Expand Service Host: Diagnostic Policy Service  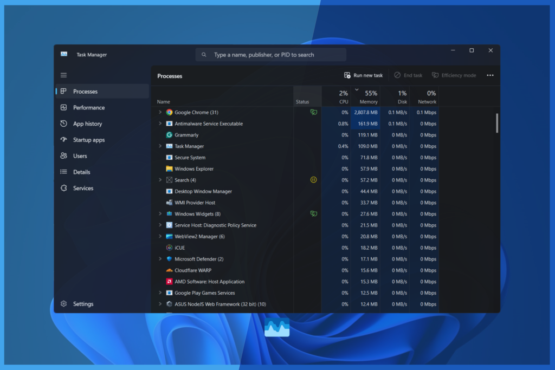160,225
